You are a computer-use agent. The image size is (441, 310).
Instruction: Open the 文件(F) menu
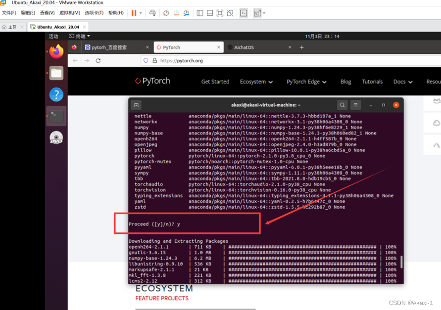coord(9,13)
